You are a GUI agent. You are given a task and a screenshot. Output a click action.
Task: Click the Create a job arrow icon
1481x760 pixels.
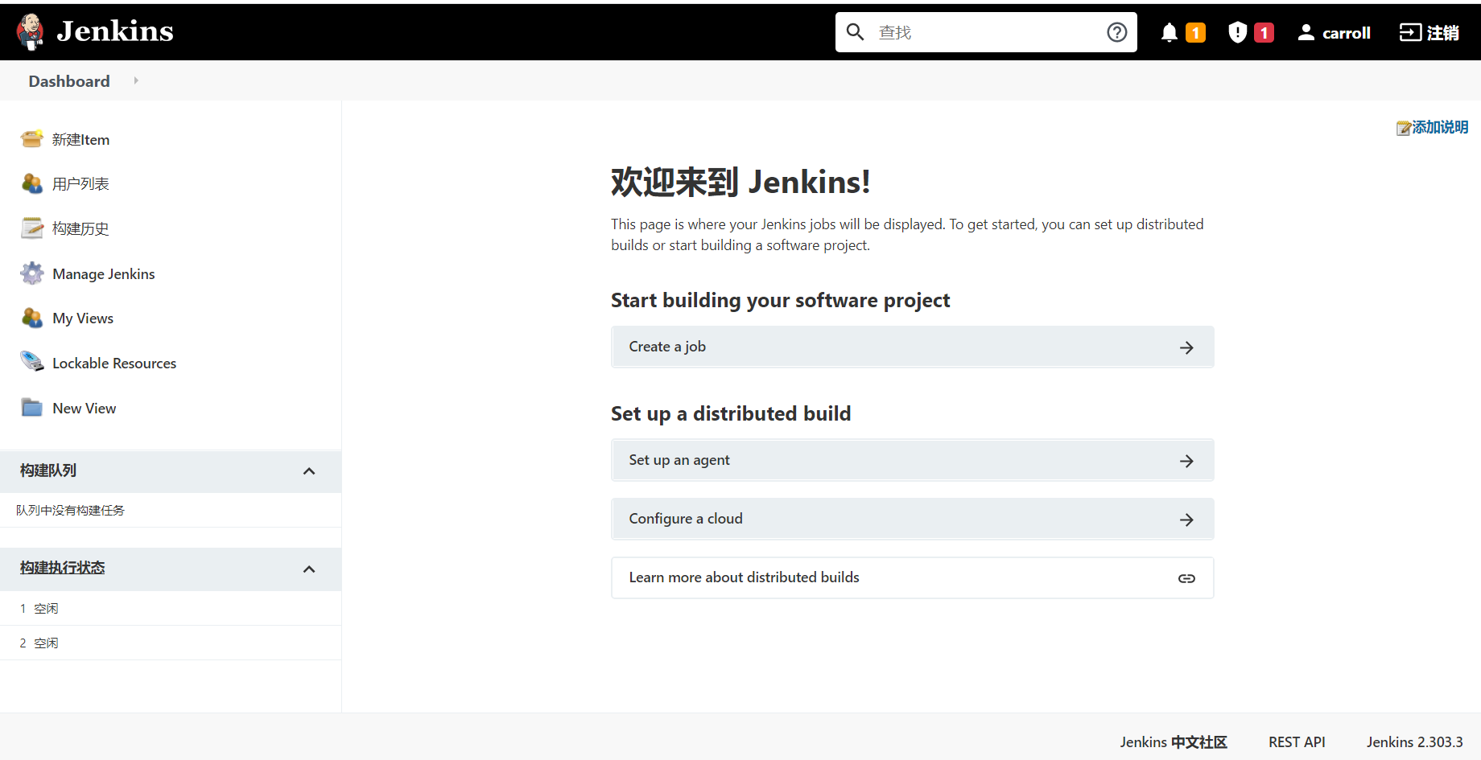point(1186,347)
